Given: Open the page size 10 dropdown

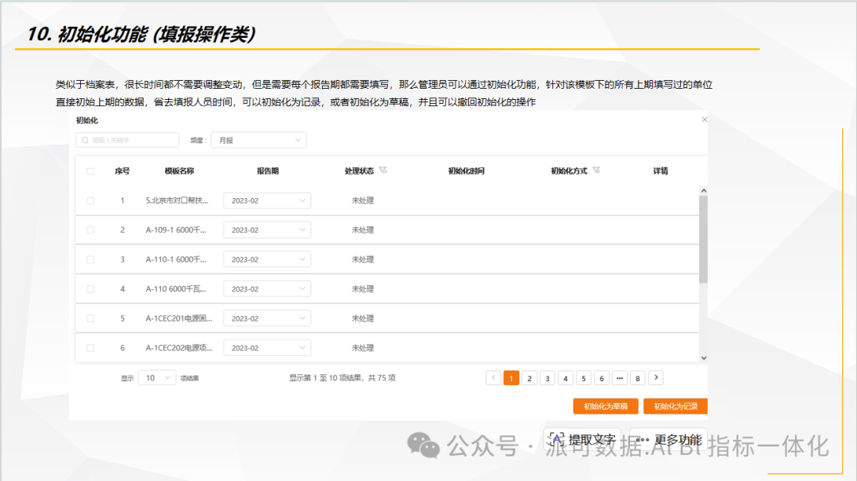Looking at the screenshot, I should [157, 378].
